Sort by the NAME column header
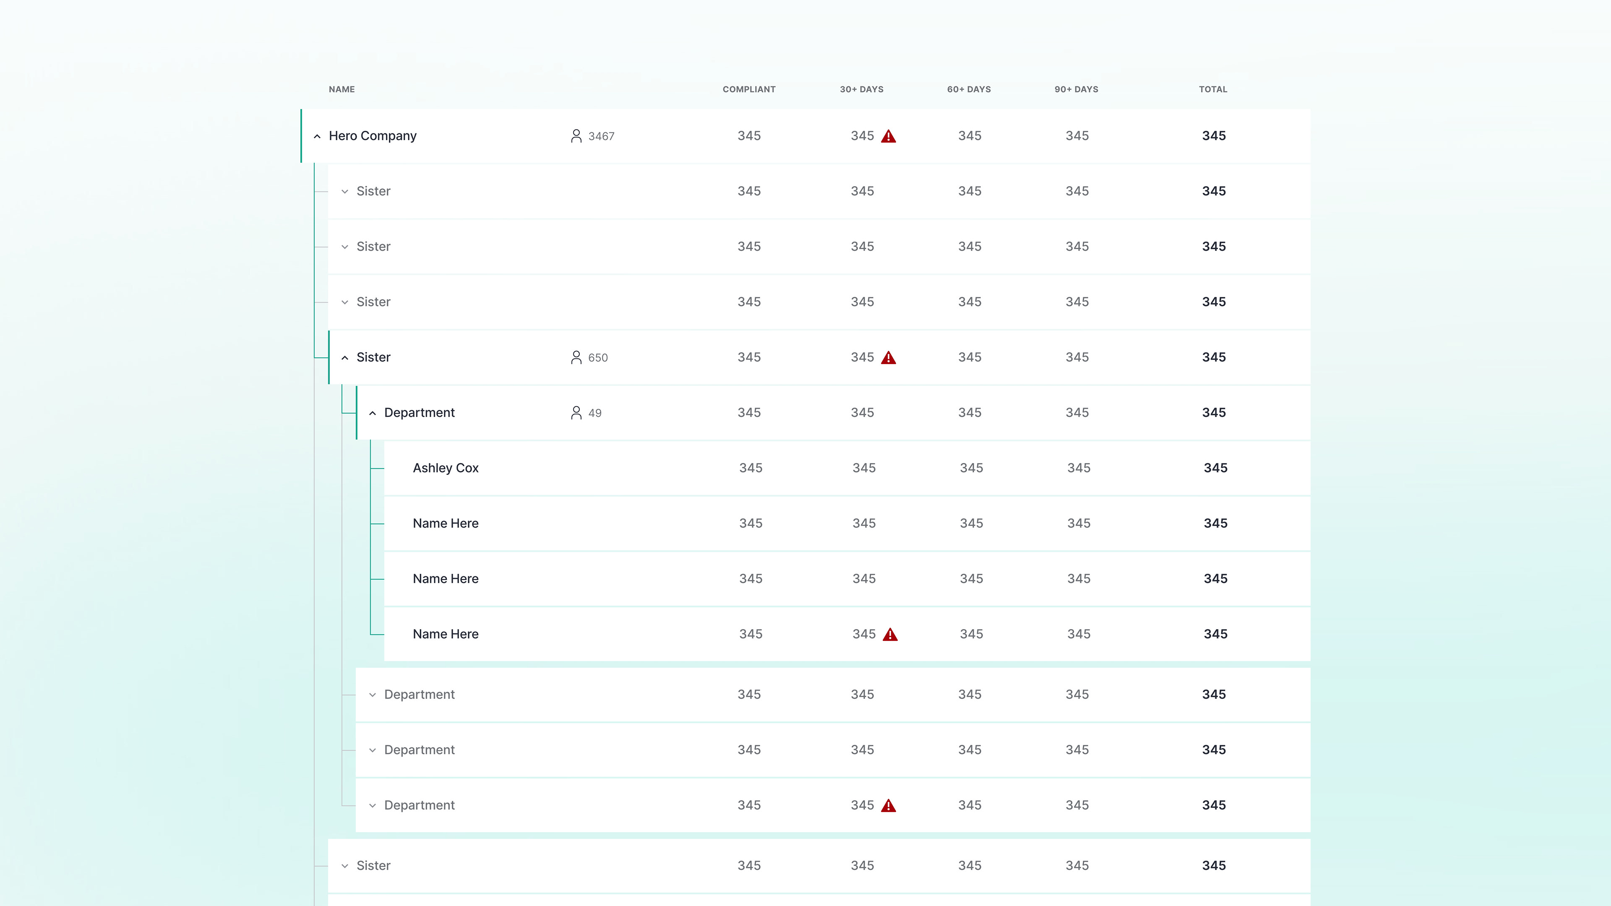Viewport: 1611px width, 906px height. (x=341, y=89)
